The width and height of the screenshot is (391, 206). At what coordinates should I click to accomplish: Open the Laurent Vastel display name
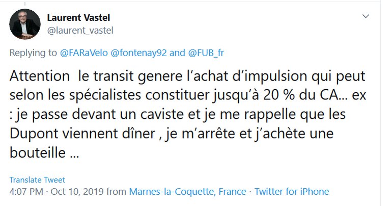tap(79, 18)
